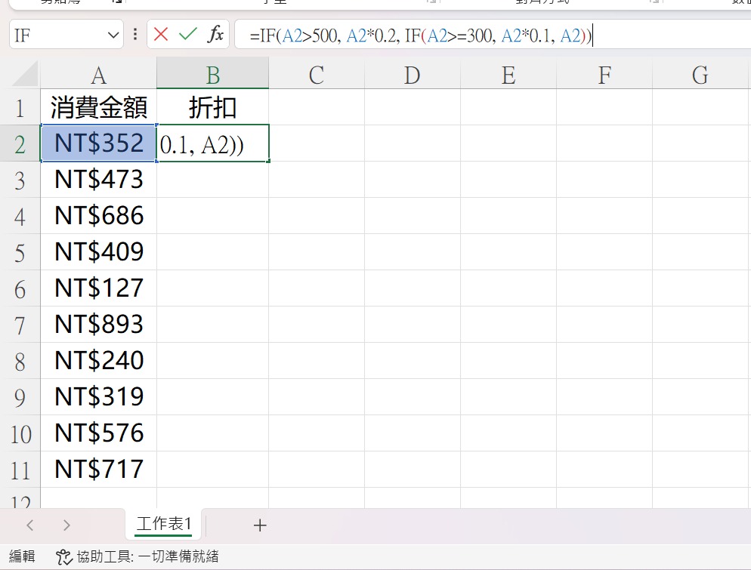Select the 折扣 header cell
Screen dimensions: 751x570
(212, 107)
